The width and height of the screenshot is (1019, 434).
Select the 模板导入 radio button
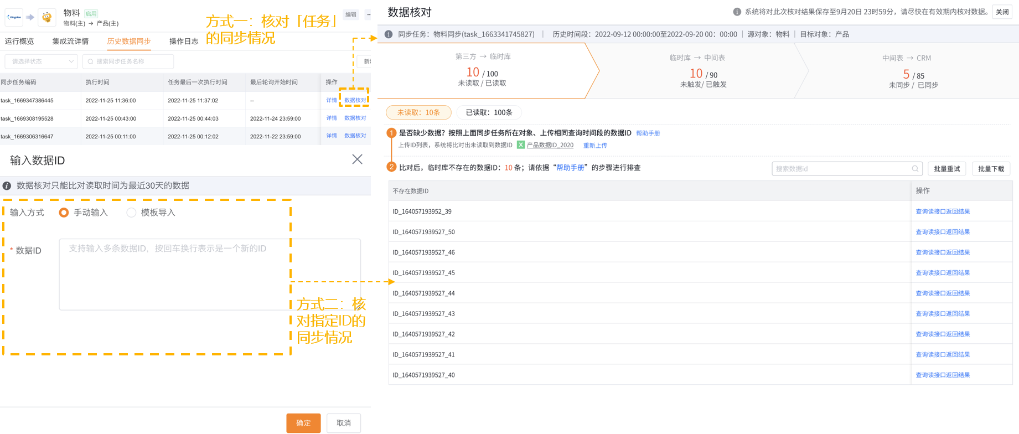131,213
